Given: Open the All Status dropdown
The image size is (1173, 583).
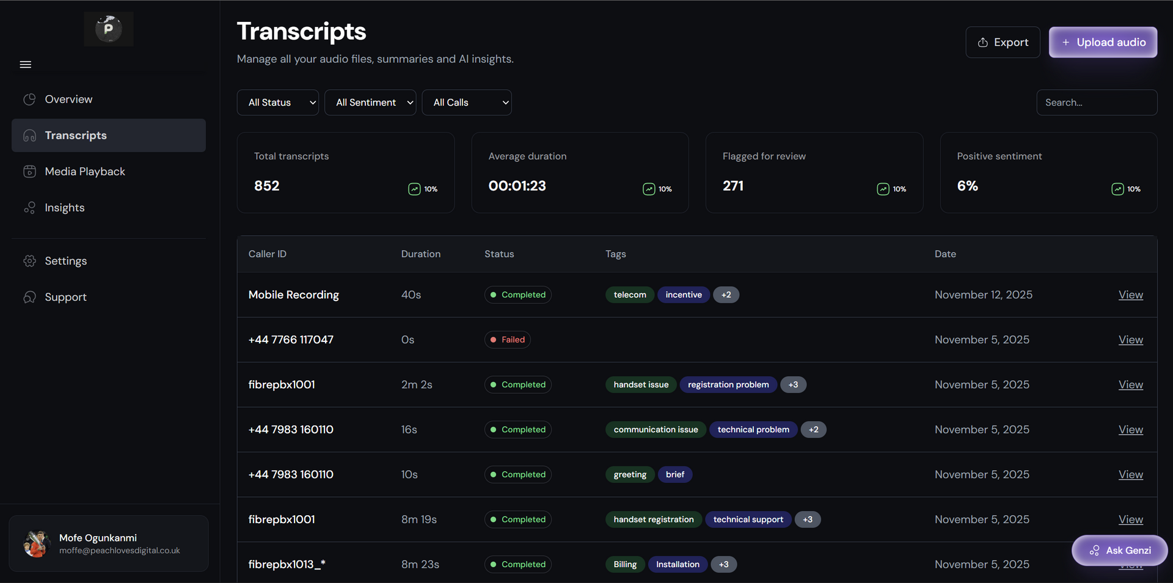Looking at the screenshot, I should (277, 103).
